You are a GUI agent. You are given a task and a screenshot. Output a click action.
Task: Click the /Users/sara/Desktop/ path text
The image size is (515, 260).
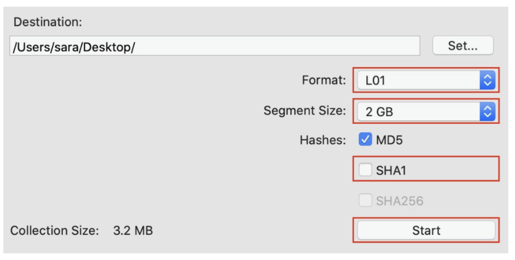click(x=74, y=47)
